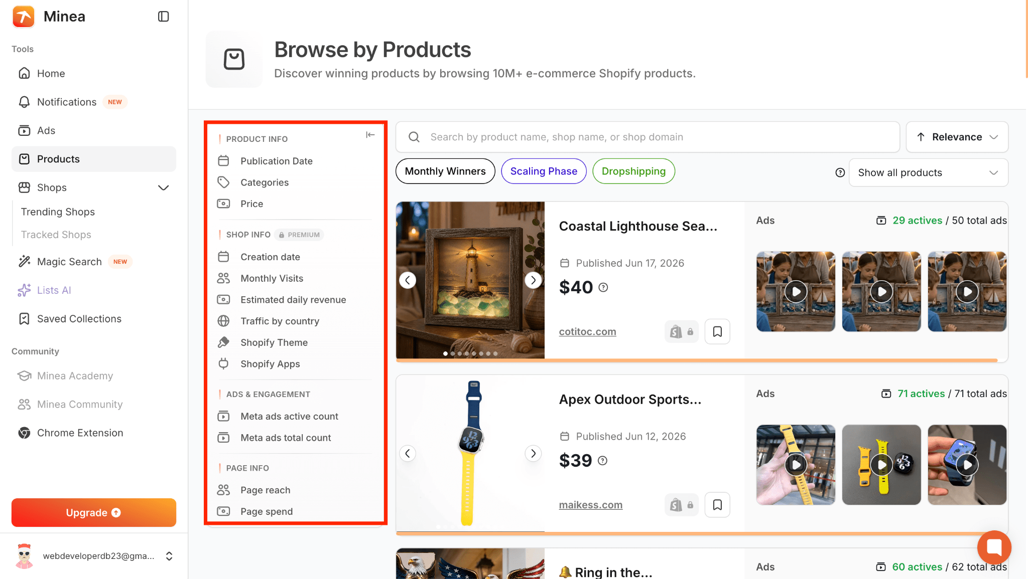
Task: Click the $40 price info icon
Action: (x=603, y=287)
